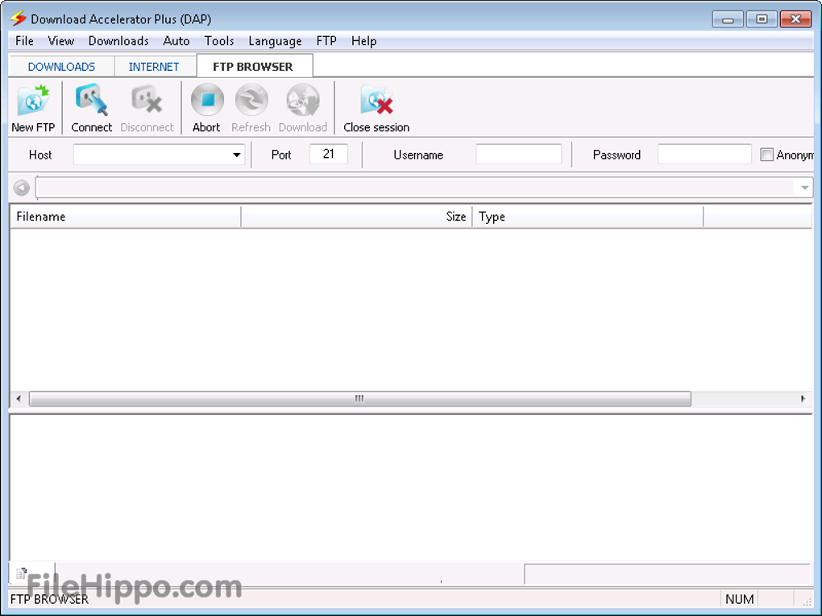The height and width of the screenshot is (616, 822).
Task: Switch to the DOWNLOADS tab
Action: [x=61, y=67]
